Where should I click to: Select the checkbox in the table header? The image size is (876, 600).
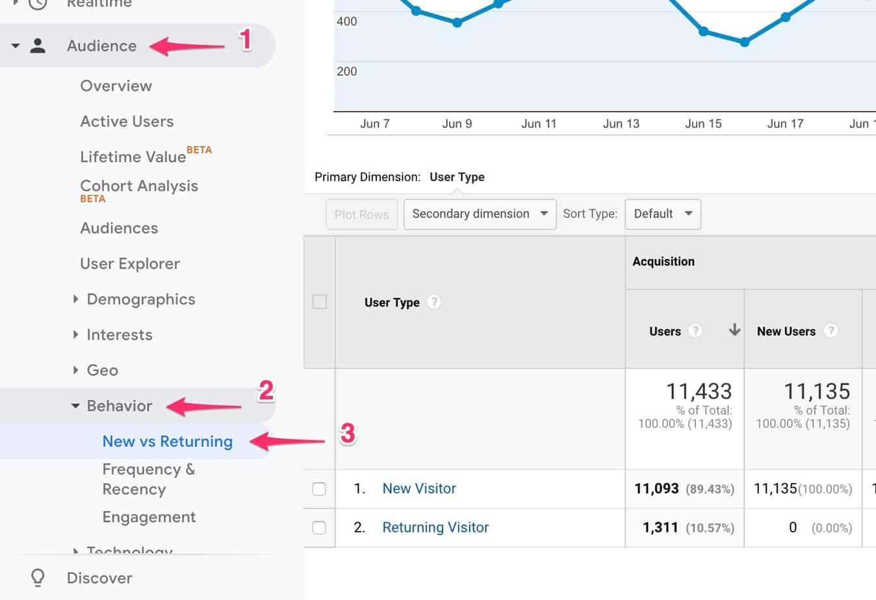pos(318,301)
